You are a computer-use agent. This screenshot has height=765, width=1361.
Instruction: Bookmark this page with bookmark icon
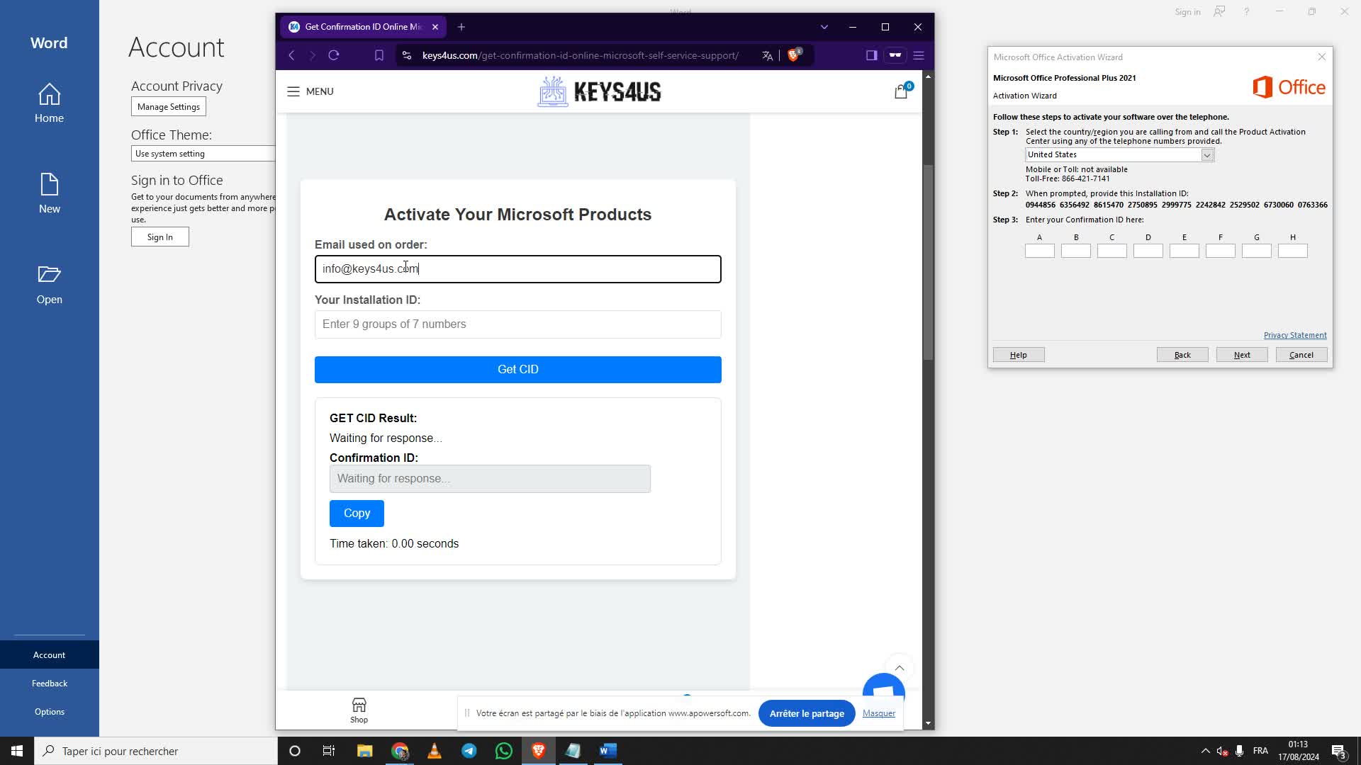(379, 55)
